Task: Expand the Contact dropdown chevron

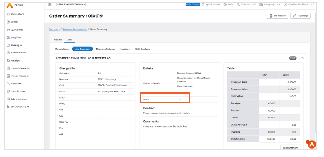Action: pos(254,5)
